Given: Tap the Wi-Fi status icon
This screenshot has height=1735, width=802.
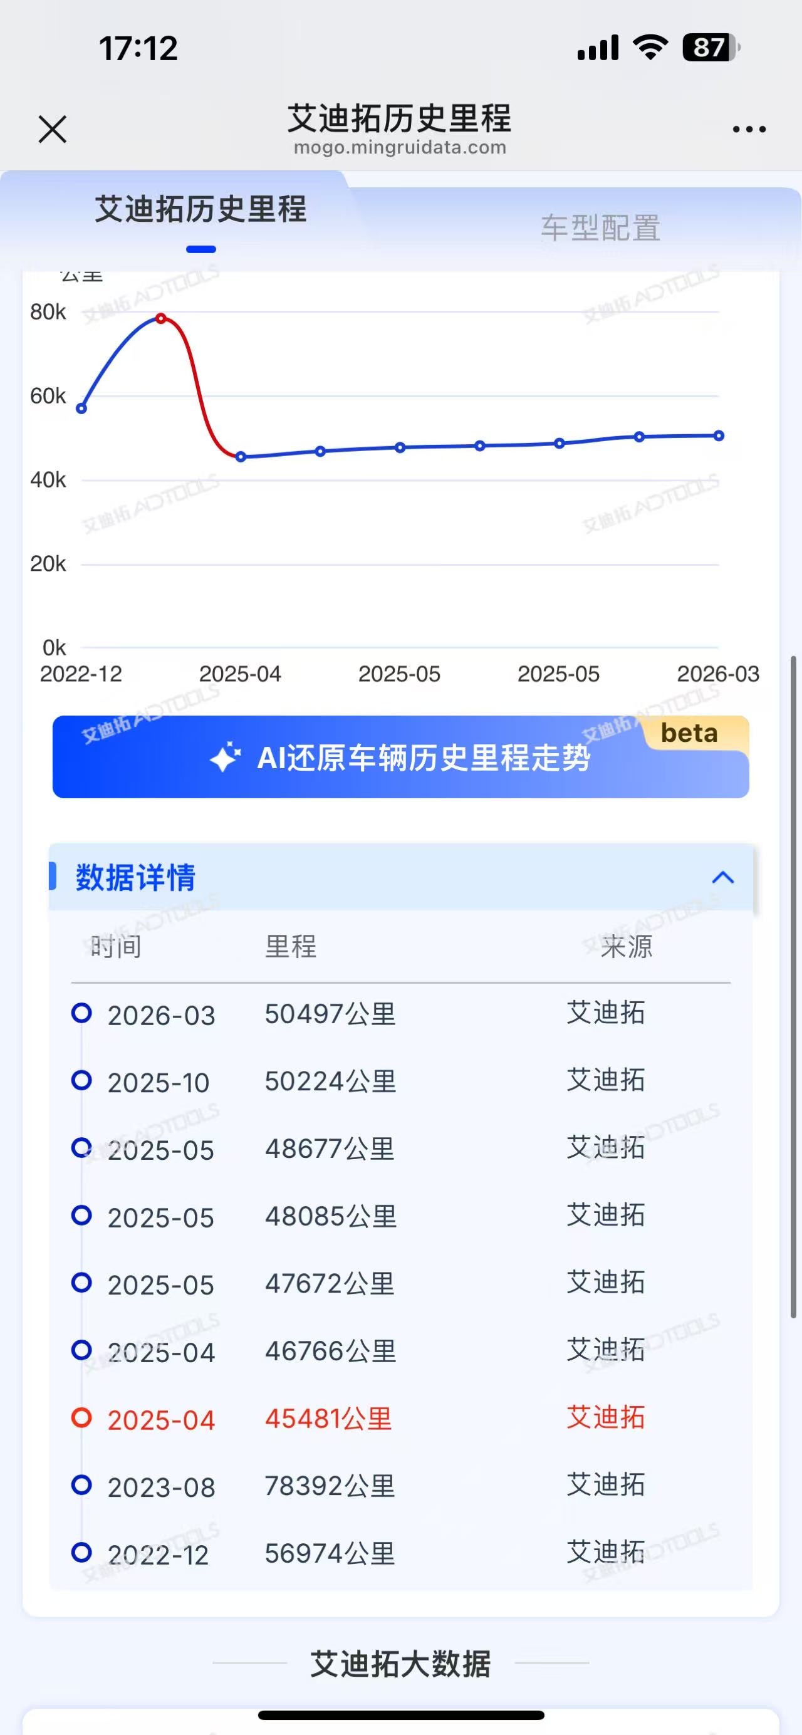Looking at the screenshot, I should click(650, 47).
